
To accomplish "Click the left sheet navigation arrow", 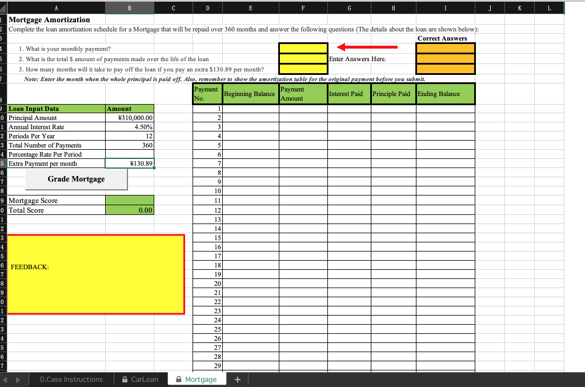I will (6, 379).
